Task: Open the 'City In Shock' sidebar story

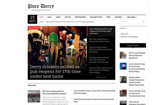Action: [x=137, y=103]
